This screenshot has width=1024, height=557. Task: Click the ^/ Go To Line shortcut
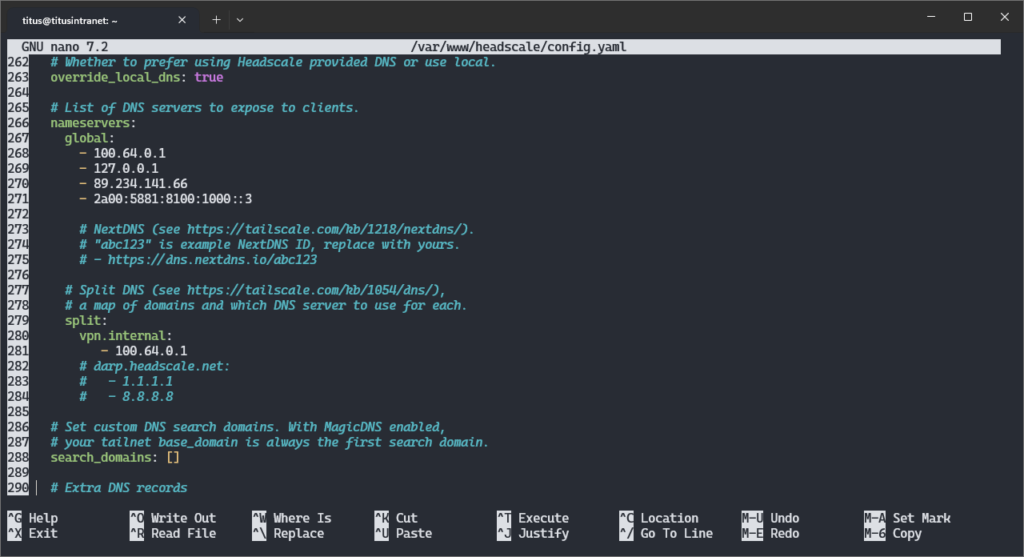pos(666,533)
